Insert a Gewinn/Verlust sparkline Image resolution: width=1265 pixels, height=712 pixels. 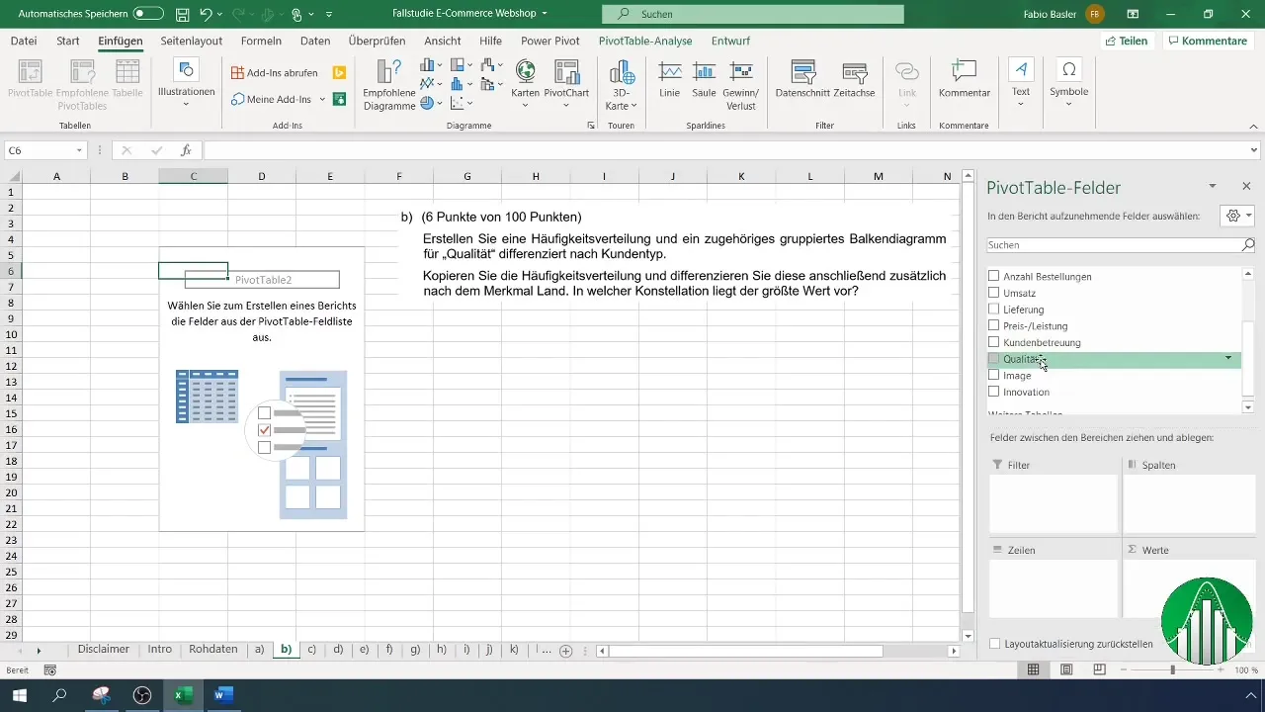[x=741, y=84]
